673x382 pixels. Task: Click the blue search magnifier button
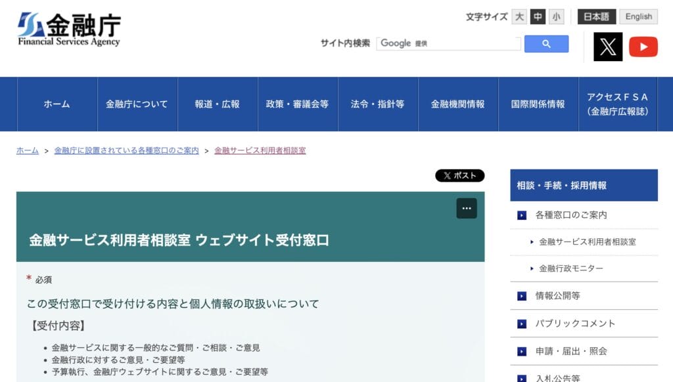click(546, 44)
